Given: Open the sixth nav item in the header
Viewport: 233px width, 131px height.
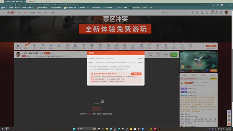Looking at the screenshot, I should [x=53, y=13].
